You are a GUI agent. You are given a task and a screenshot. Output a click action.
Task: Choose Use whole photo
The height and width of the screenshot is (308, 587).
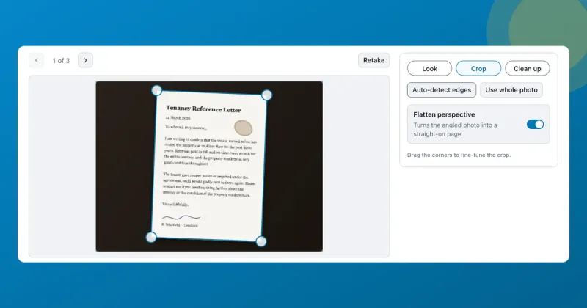tap(511, 89)
